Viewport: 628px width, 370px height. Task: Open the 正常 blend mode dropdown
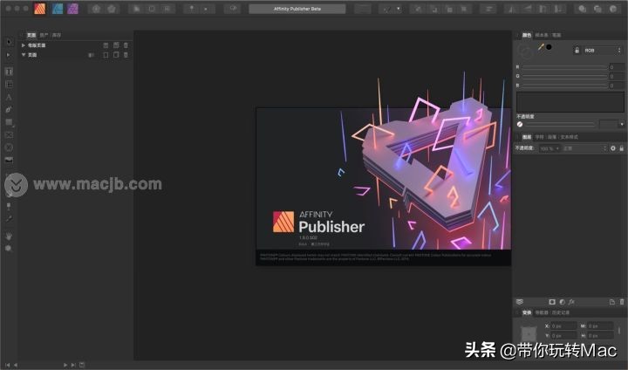[x=585, y=148]
